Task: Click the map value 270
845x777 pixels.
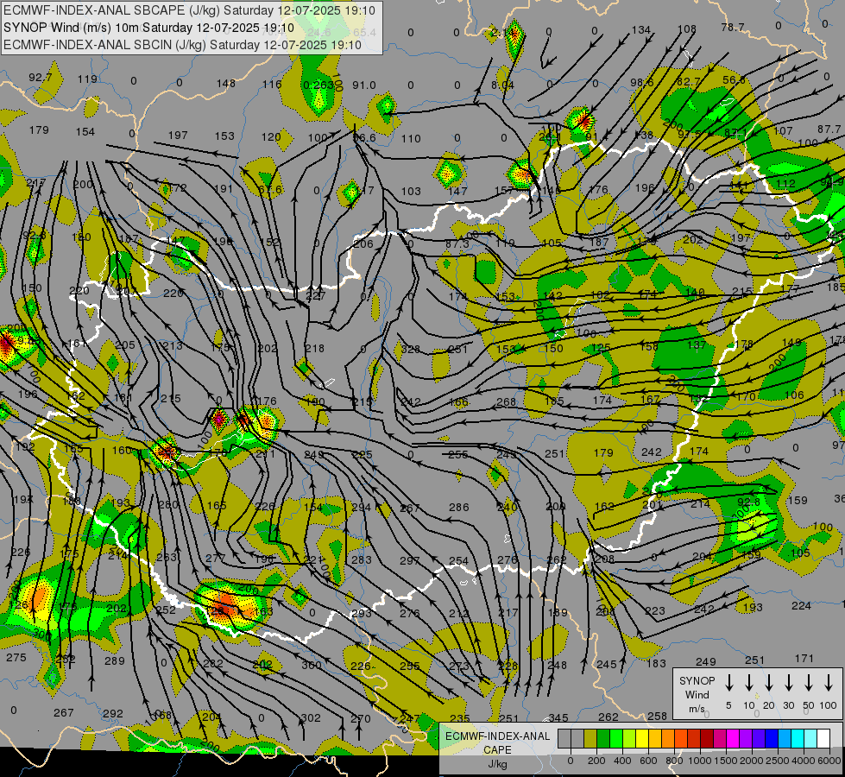Action: point(361,718)
